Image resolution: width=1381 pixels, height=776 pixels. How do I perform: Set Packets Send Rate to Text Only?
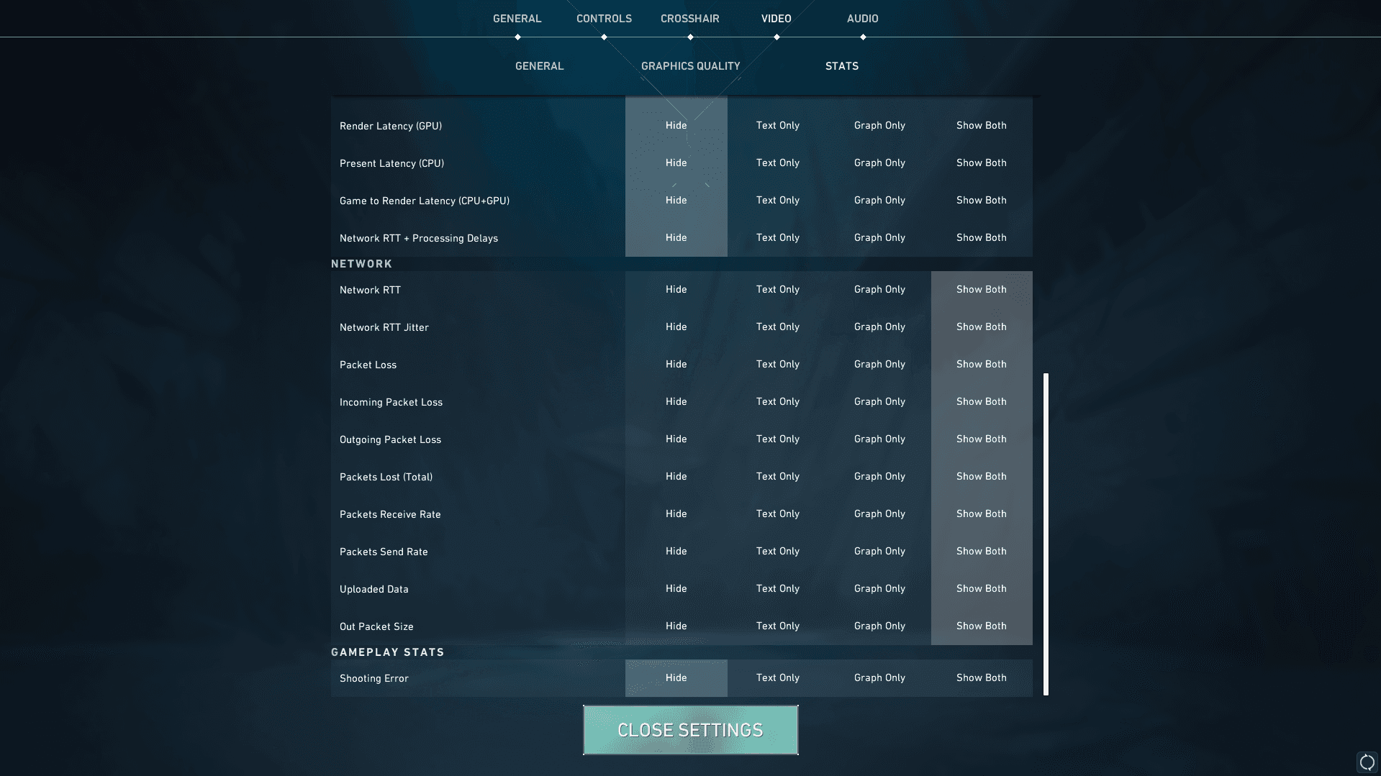pos(778,552)
